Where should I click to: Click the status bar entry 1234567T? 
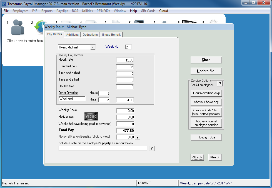tap(144, 183)
